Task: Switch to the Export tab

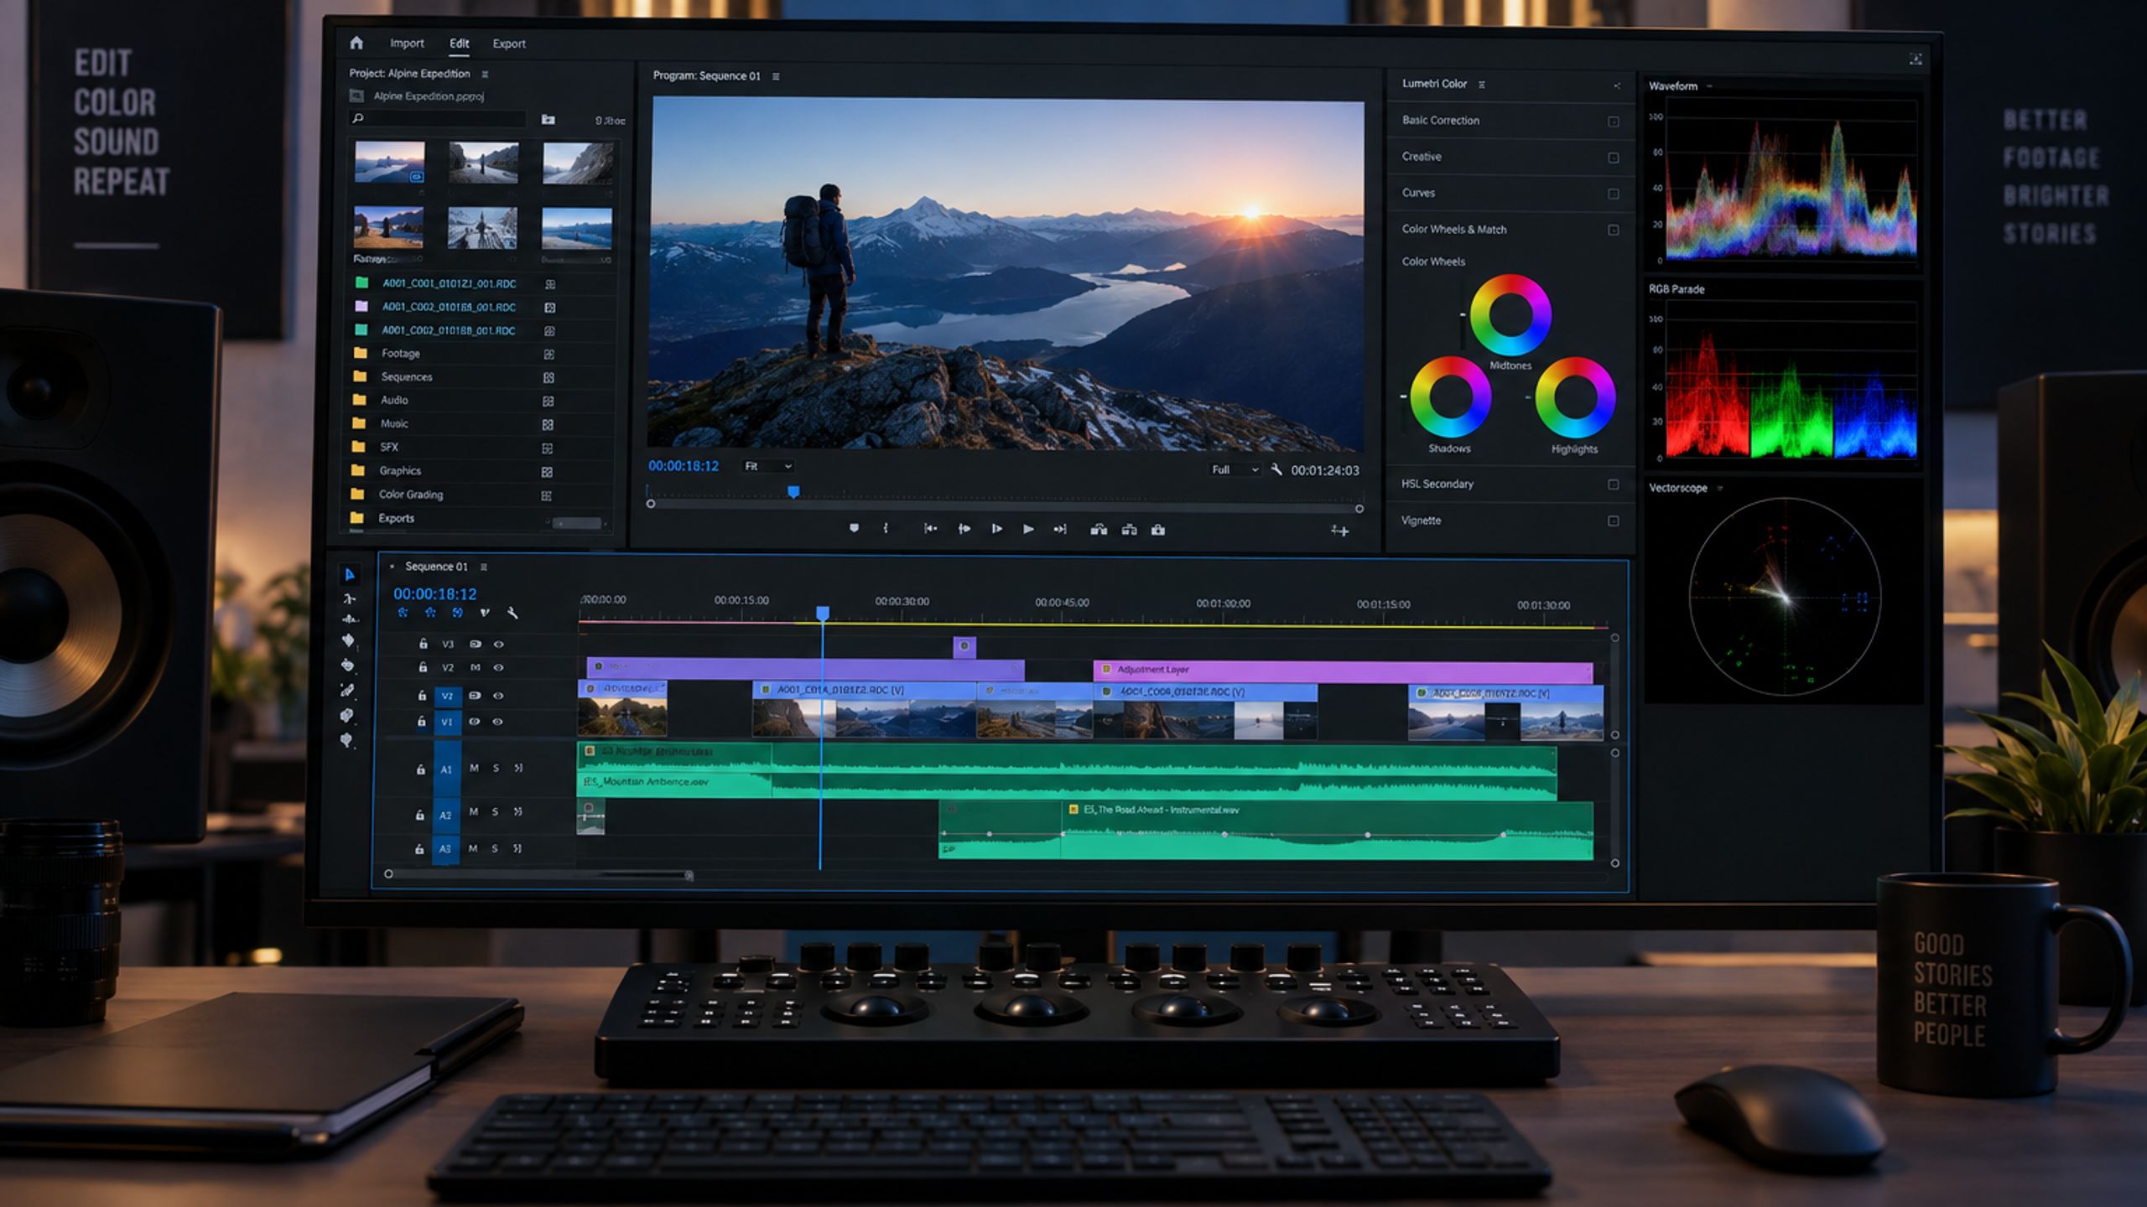Action: (x=509, y=44)
